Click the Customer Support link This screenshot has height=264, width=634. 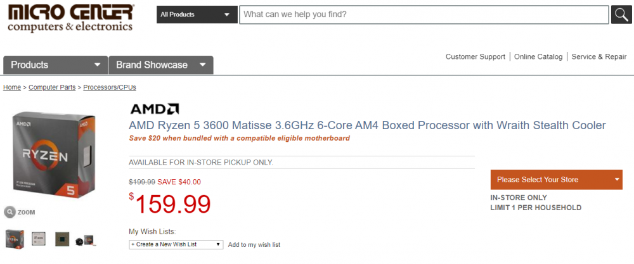coord(475,56)
